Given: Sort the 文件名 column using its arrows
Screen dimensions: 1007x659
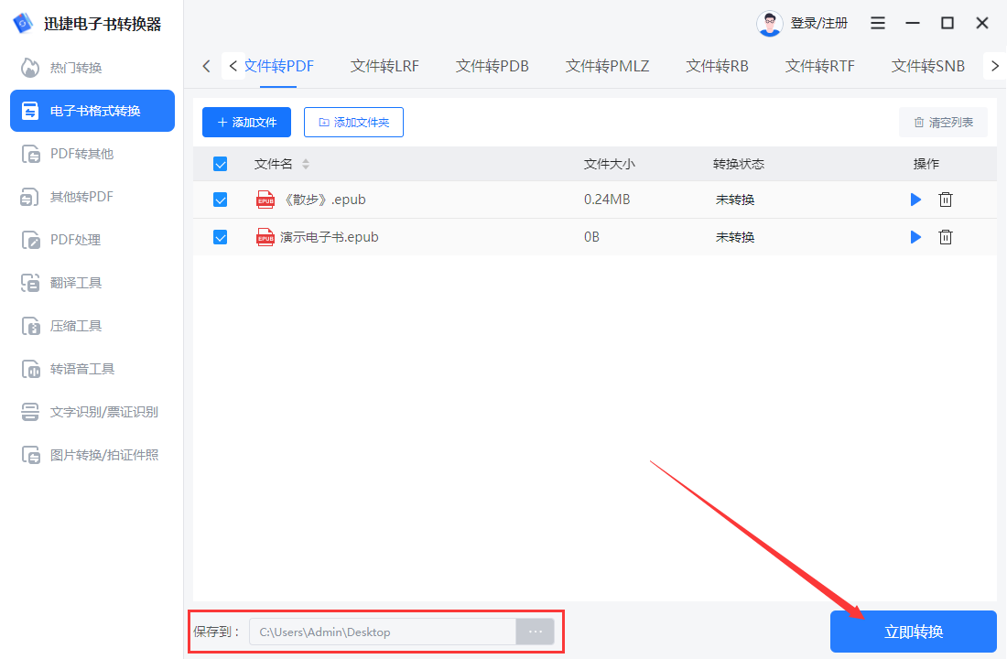Looking at the screenshot, I should (308, 163).
